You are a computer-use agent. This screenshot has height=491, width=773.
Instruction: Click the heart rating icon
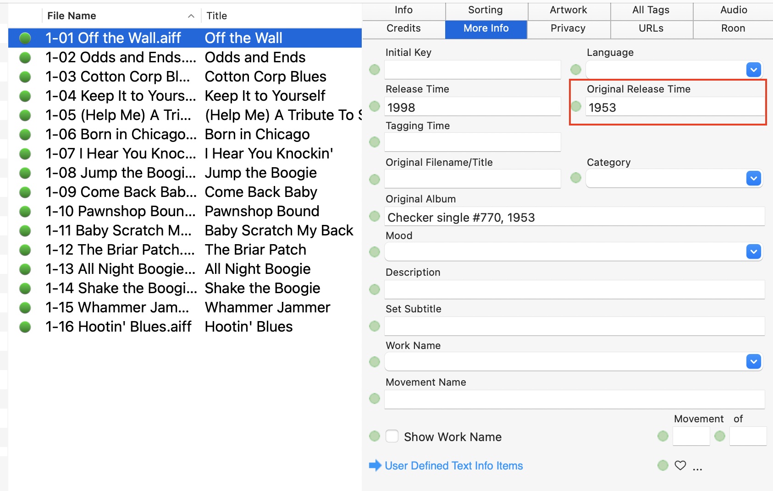click(680, 465)
